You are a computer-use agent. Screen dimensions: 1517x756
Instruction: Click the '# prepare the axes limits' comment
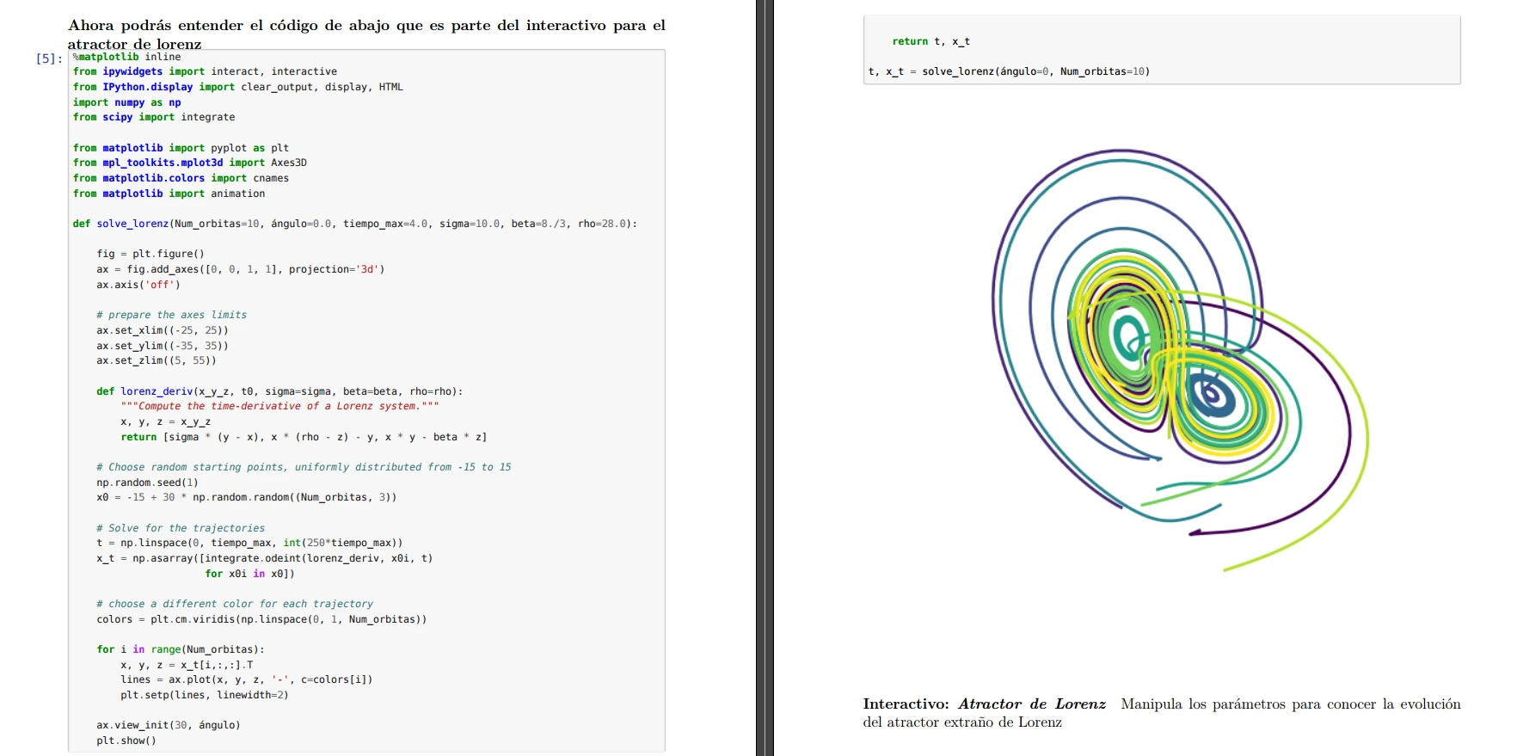171,315
